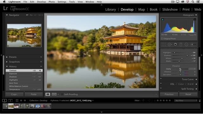Viewport: 203px width, 114px height.
Task: Click the Copy... button
Action: coord(14,94)
